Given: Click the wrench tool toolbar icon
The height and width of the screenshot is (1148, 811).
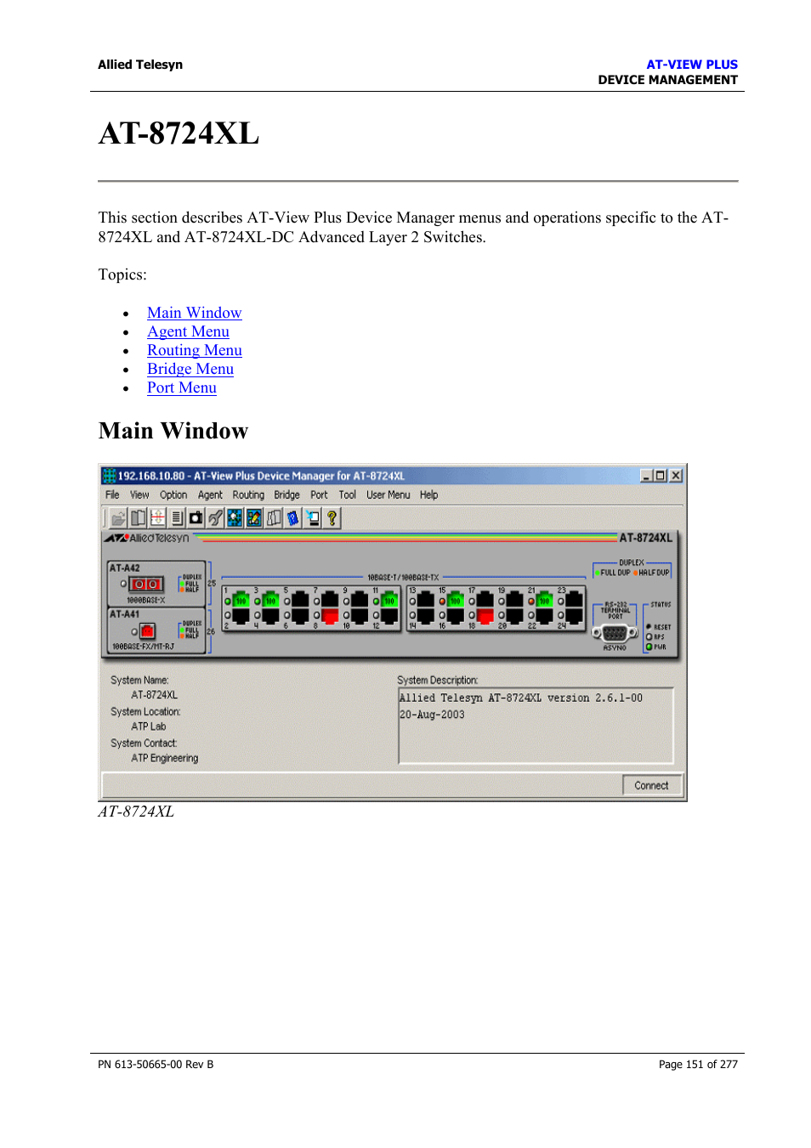Looking at the screenshot, I should [x=216, y=517].
